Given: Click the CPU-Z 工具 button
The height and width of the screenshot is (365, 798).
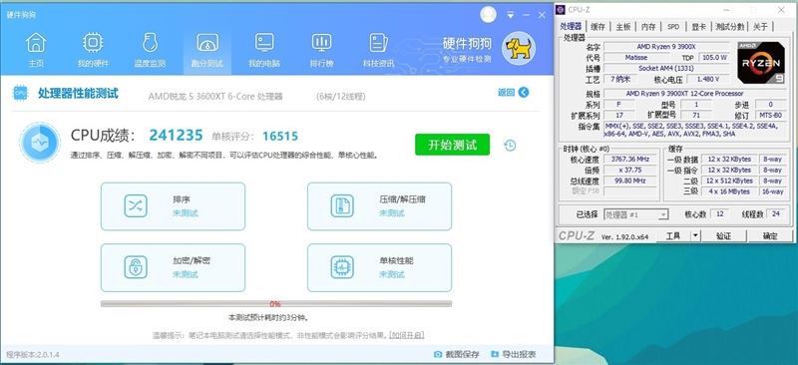Looking at the screenshot, I should tap(672, 236).
